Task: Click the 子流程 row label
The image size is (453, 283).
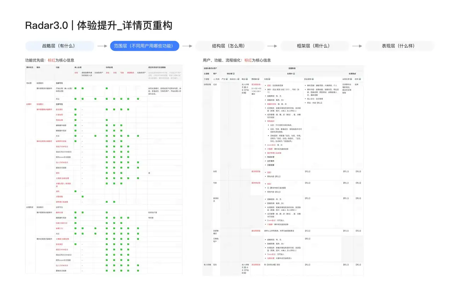Action: (x=206, y=79)
